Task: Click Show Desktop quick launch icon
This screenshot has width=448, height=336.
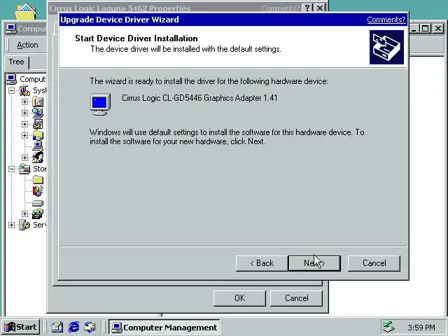Action: click(x=57, y=327)
